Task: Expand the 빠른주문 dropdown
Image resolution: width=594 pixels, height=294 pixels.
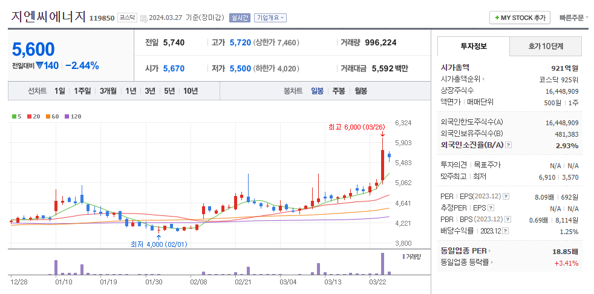Action: coord(574,18)
